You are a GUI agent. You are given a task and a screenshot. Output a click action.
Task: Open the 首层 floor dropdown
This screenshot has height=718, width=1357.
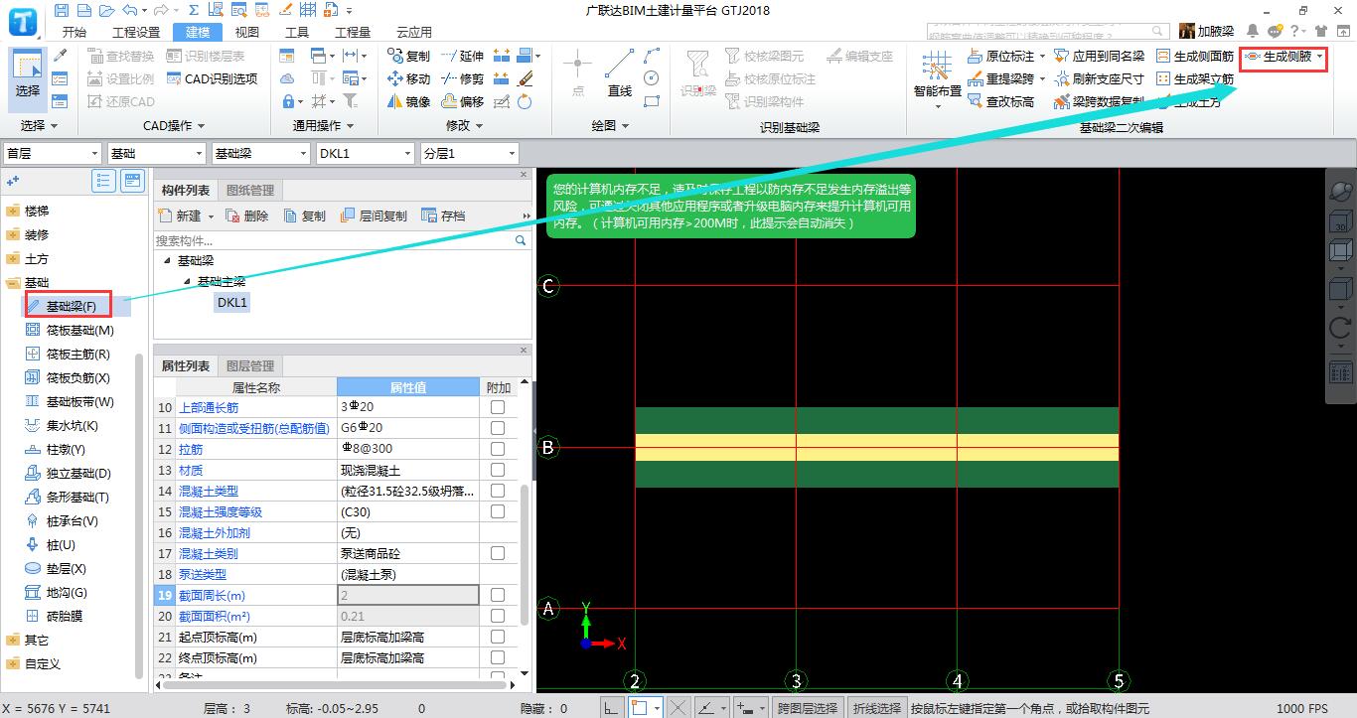[53, 153]
